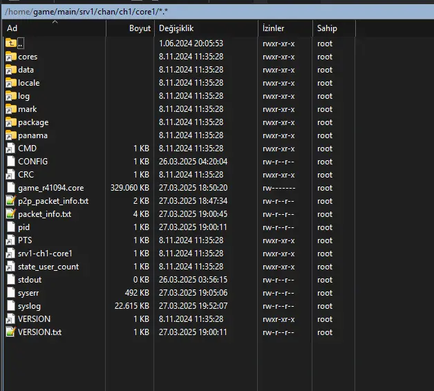Select the locale folder icon
This screenshot has width=434, height=391.
(x=11, y=83)
